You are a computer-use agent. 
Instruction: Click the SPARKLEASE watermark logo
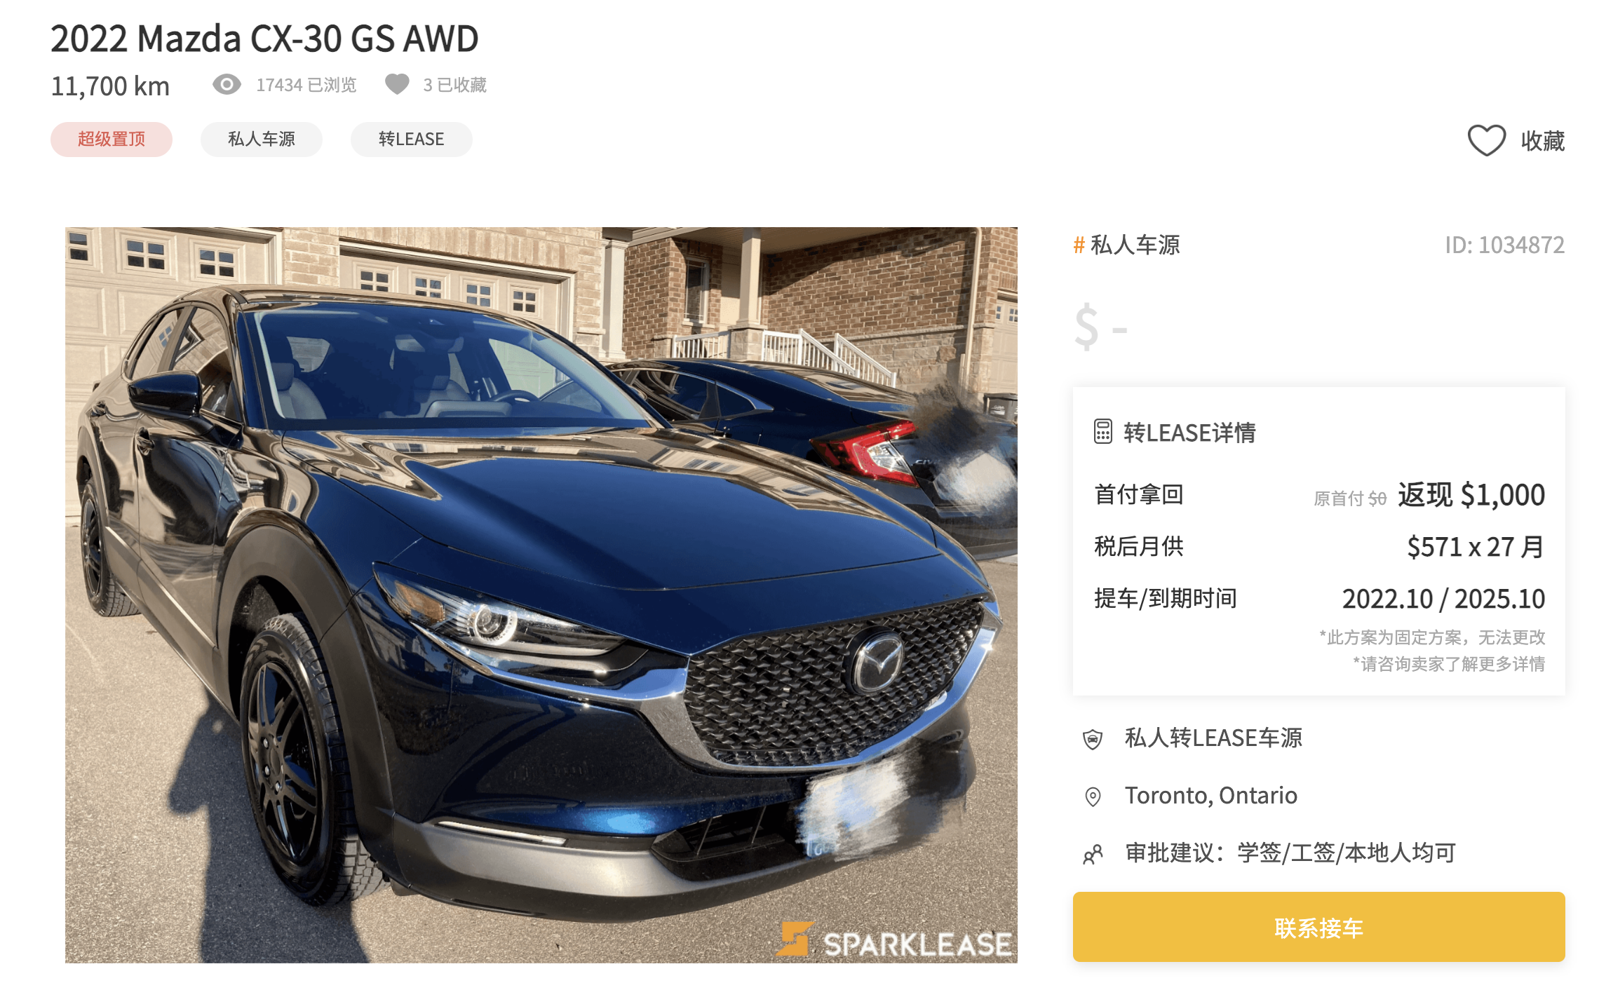pos(895,940)
